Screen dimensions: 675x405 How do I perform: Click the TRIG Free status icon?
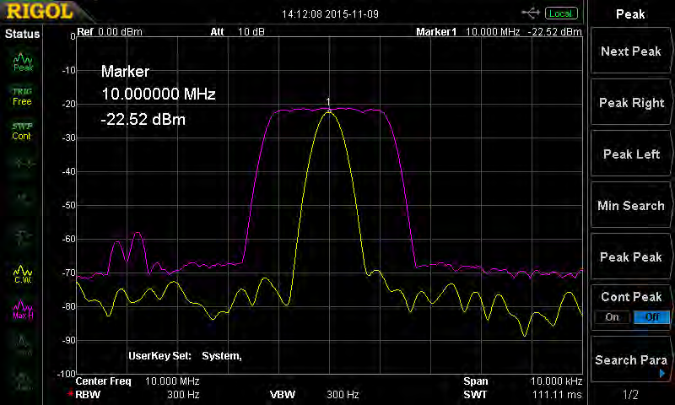point(22,97)
